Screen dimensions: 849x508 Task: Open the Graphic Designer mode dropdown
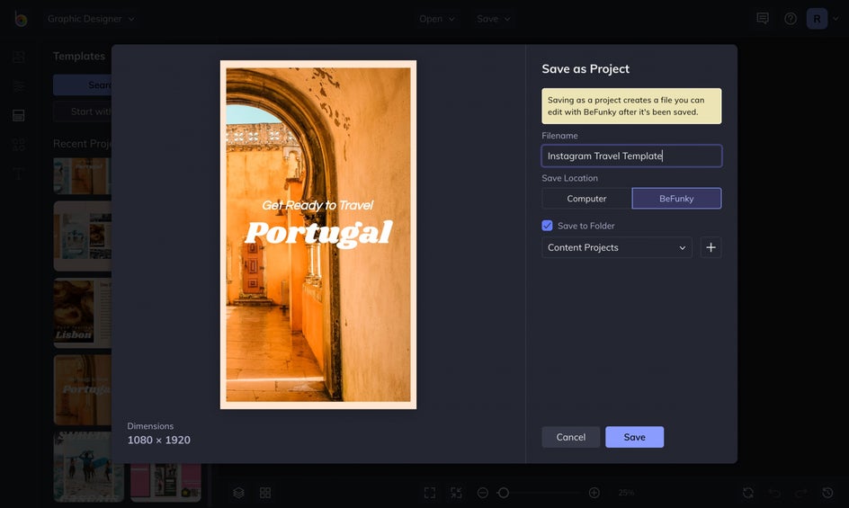click(x=91, y=19)
